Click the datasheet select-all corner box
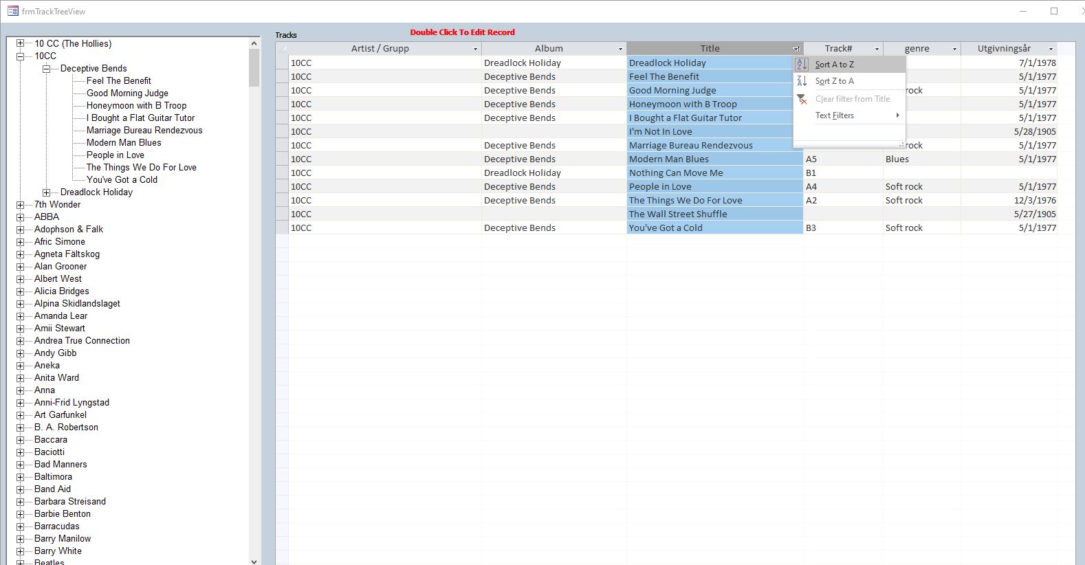The width and height of the screenshot is (1085, 565). pyautogui.click(x=282, y=49)
